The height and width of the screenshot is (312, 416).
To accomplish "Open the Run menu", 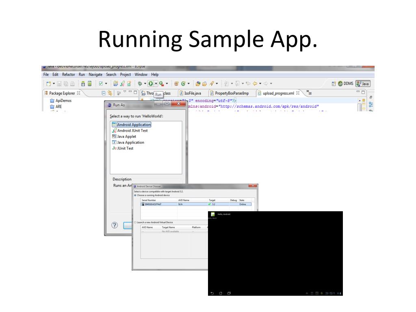I will (x=82, y=75).
